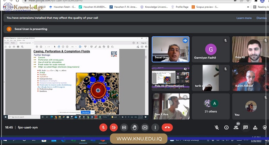Unmute the microphone in Meet controls
The image size is (269, 145).
(x=103, y=128)
